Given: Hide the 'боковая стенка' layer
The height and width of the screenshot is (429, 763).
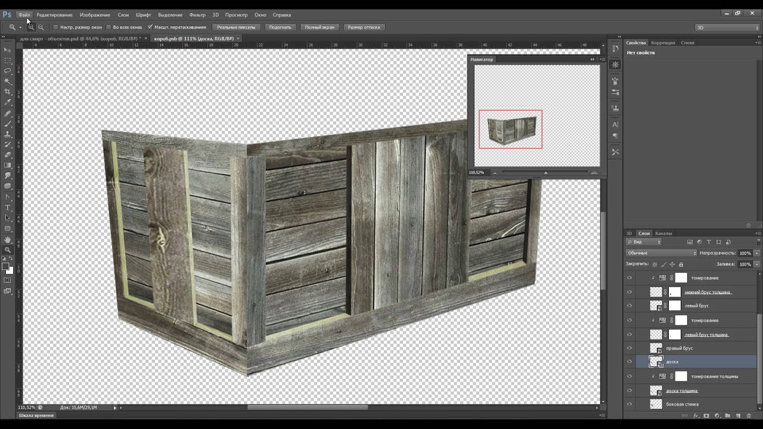Looking at the screenshot, I should click(629, 404).
